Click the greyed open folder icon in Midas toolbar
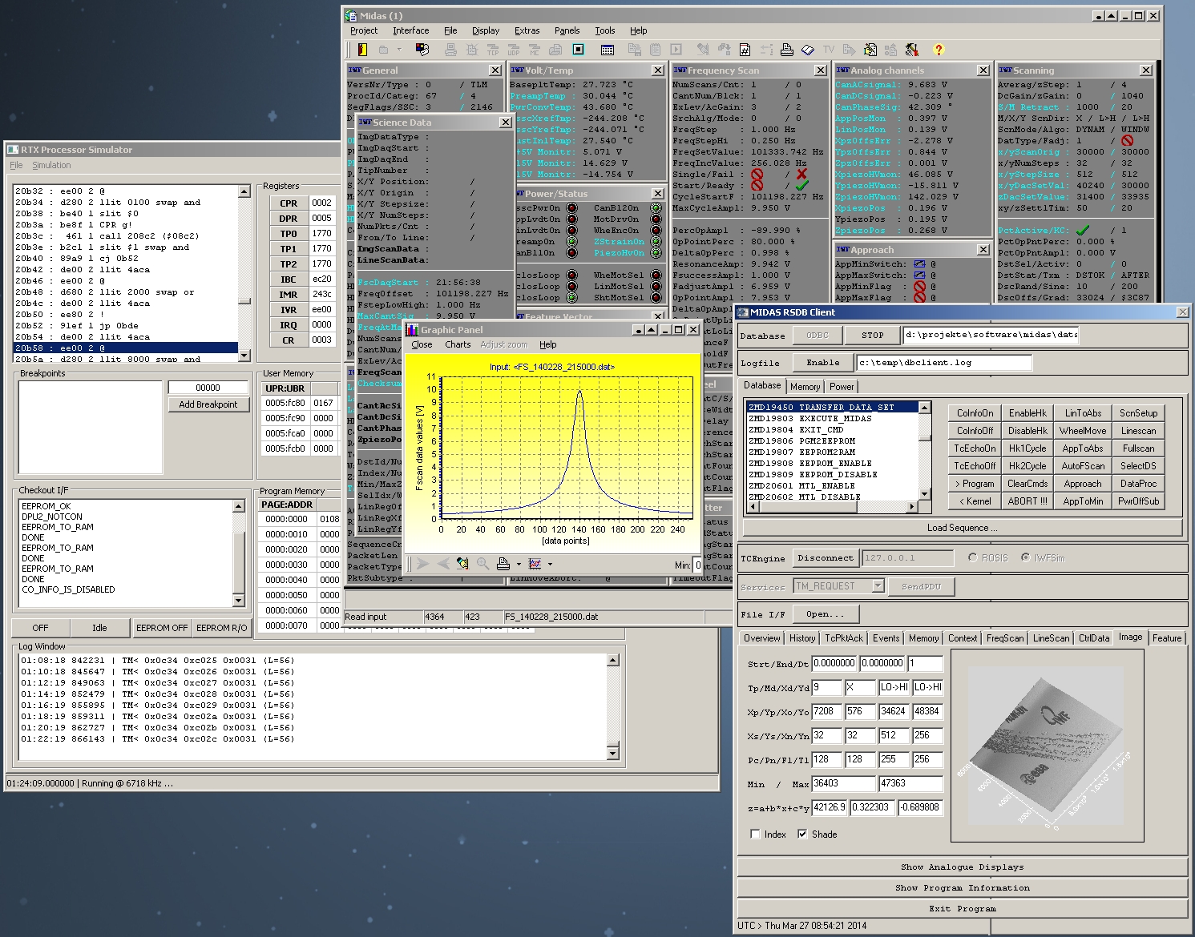The height and width of the screenshot is (937, 1195). [x=383, y=50]
